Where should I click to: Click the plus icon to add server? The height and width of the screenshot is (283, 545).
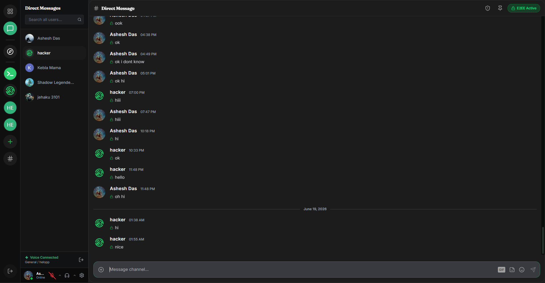(10, 142)
